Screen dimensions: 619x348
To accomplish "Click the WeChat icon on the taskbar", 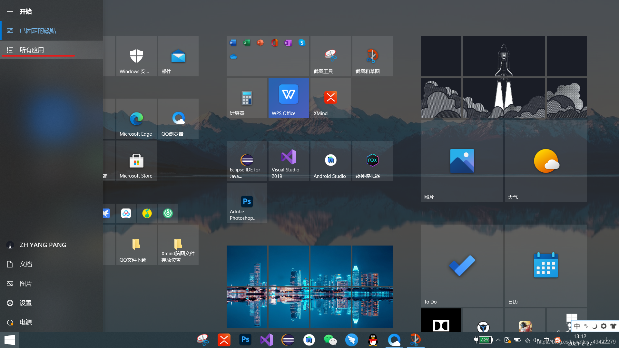I will 330,340.
